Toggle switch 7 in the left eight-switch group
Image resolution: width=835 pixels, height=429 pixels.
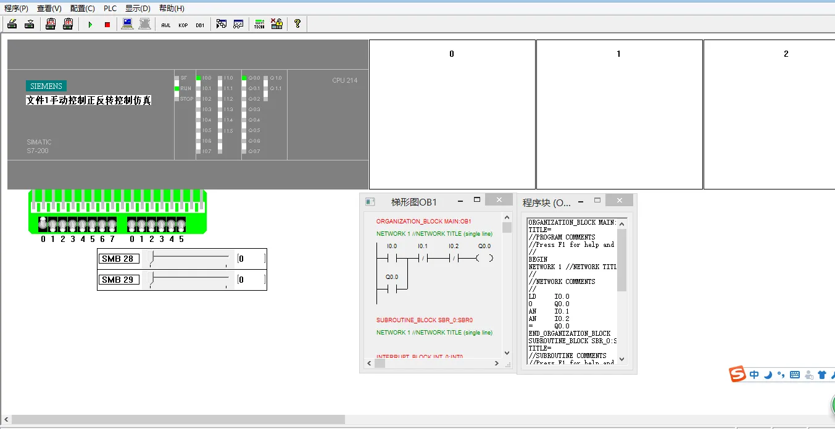pyautogui.click(x=112, y=224)
